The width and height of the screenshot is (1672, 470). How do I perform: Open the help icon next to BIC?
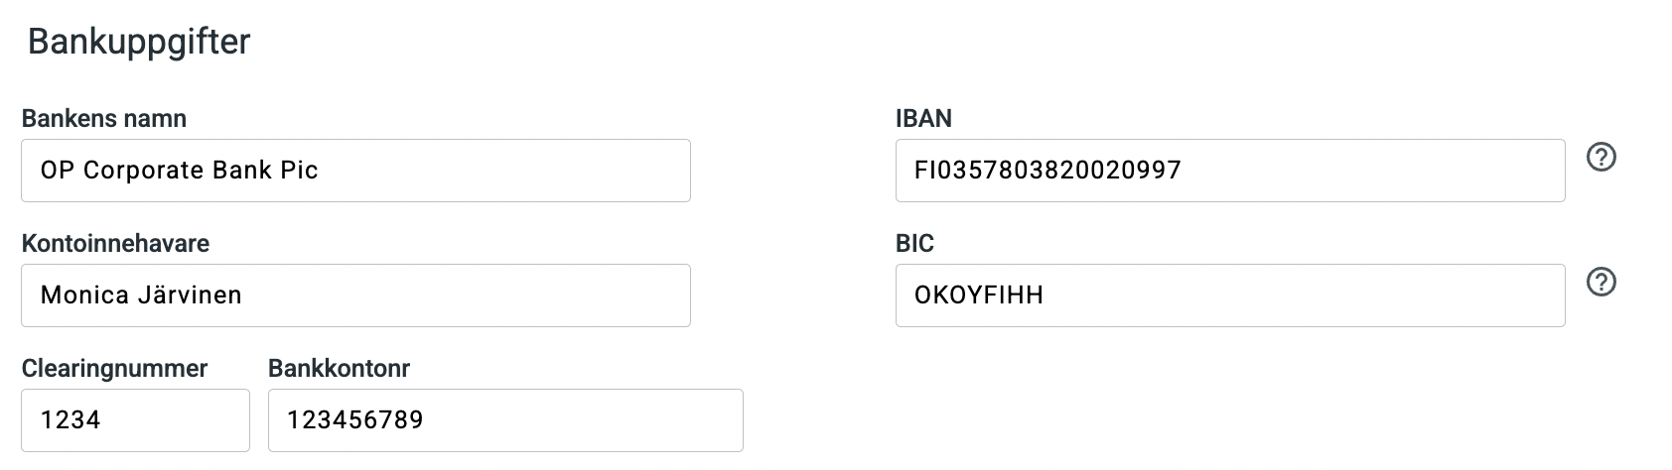1601,283
